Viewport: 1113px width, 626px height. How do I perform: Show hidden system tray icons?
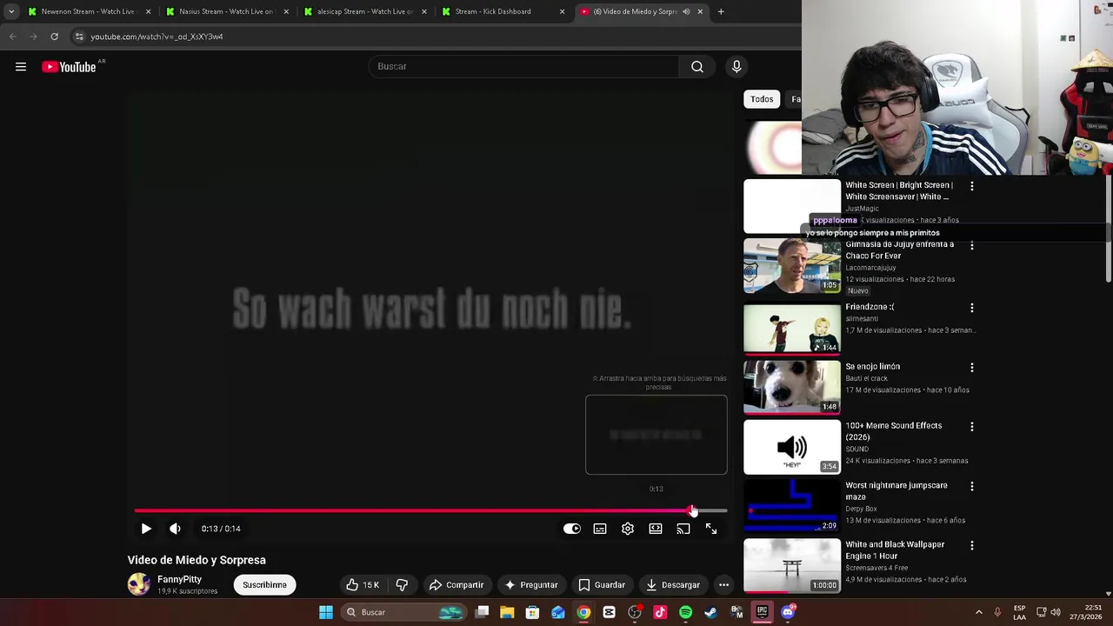pyautogui.click(x=978, y=612)
